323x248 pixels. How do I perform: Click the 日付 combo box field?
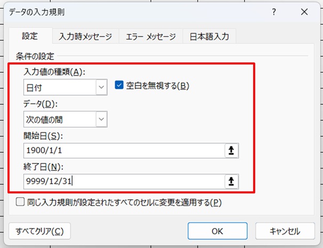(59, 87)
